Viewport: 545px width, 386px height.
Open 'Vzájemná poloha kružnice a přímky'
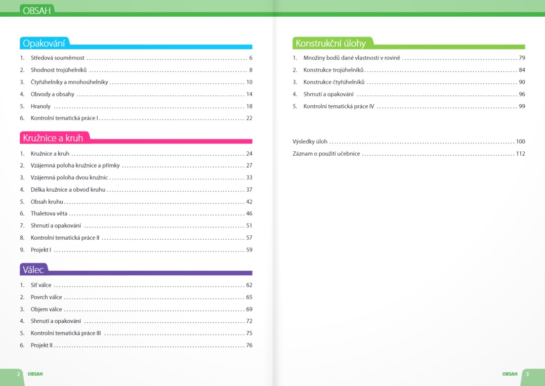click(x=75, y=166)
